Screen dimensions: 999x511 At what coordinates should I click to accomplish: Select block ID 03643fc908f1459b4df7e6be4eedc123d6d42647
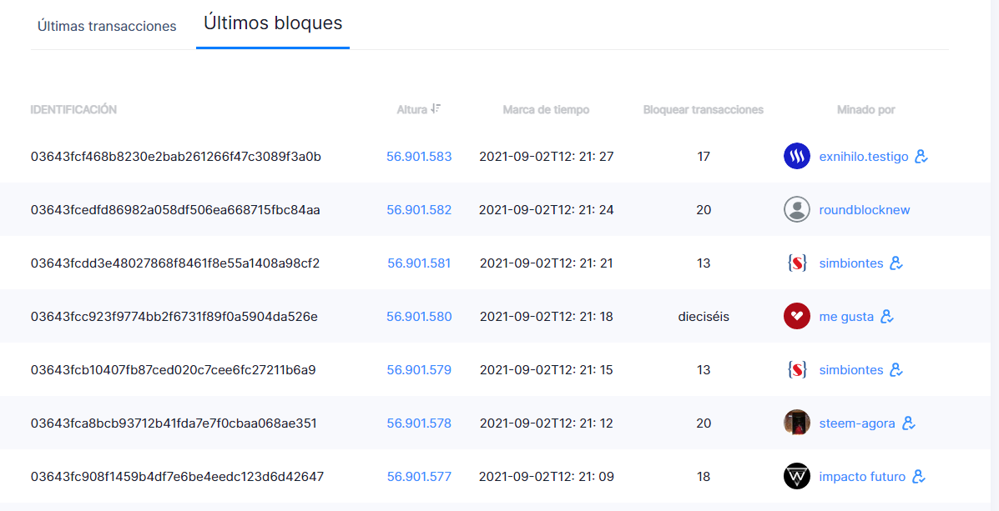tap(177, 478)
